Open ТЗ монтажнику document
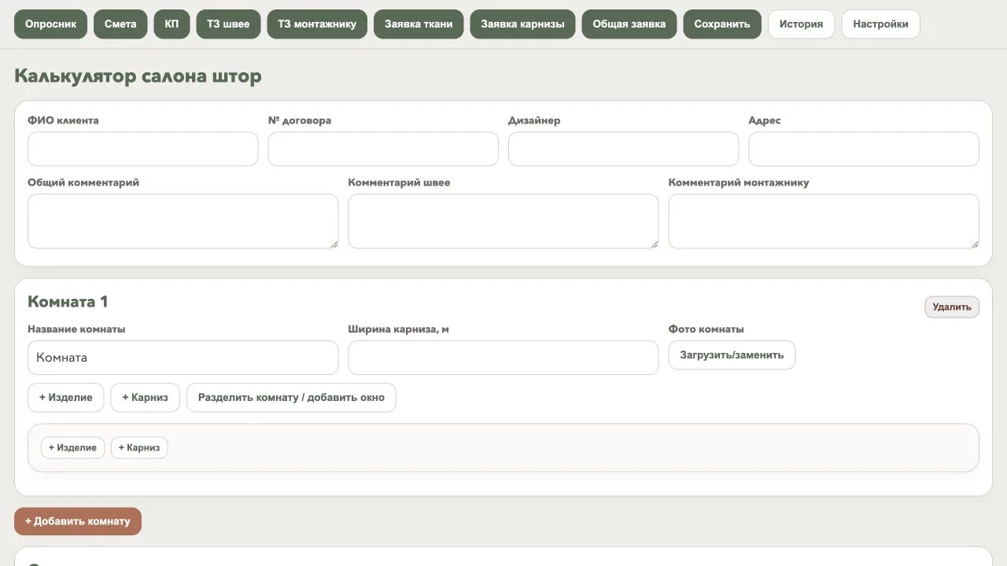This screenshot has height=566, width=1007. 317,24
